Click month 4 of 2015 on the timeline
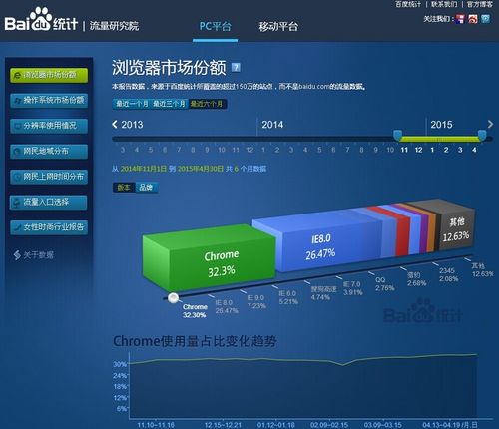Screen dimensions: 499x429 [474, 150]
